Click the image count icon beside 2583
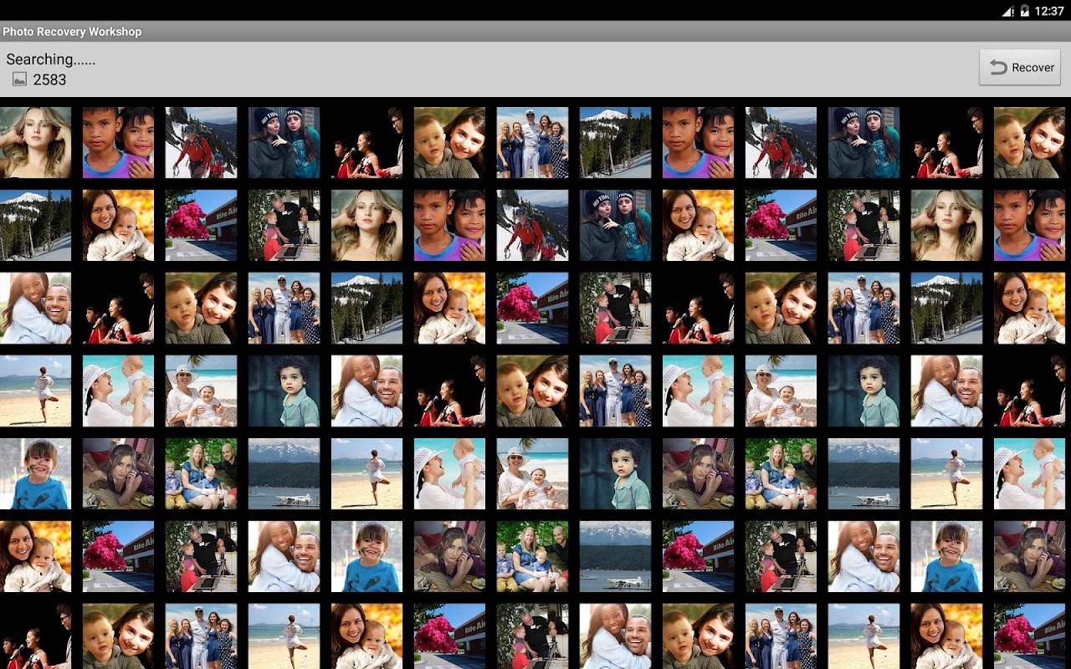Viewport: 1071px width, 669px height. point(18,79)
